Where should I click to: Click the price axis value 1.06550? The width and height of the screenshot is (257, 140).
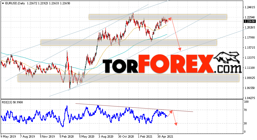(250, 88)
